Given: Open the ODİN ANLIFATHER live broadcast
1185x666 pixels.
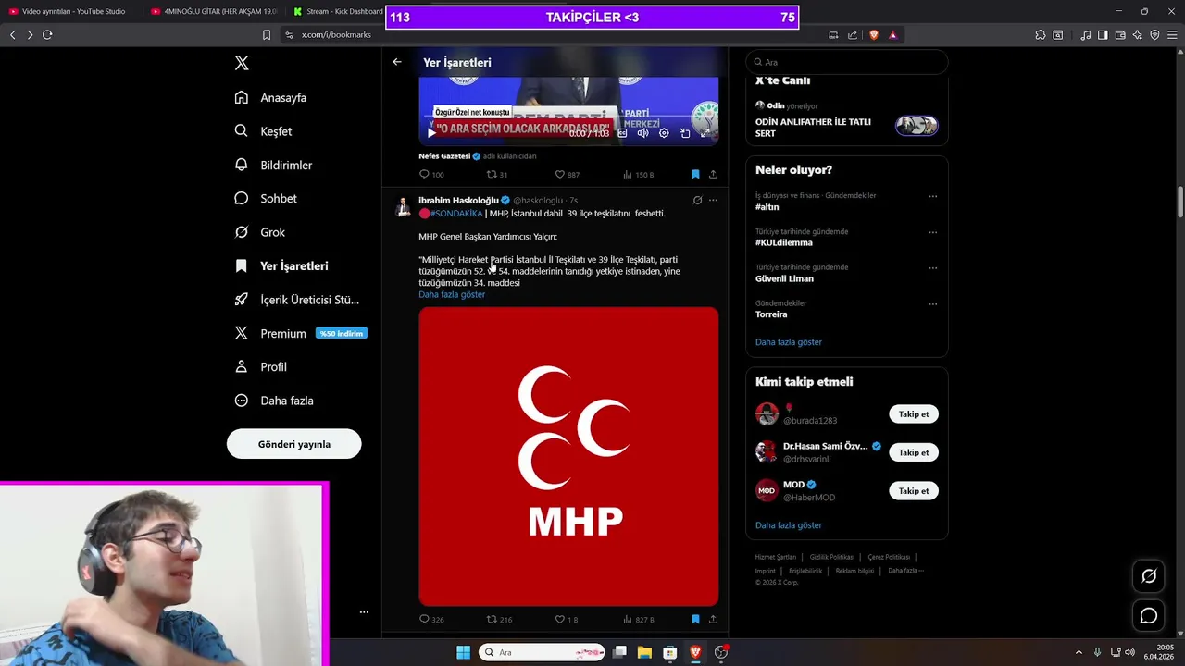Looking at the screenshot, I should tap(846, 123).
